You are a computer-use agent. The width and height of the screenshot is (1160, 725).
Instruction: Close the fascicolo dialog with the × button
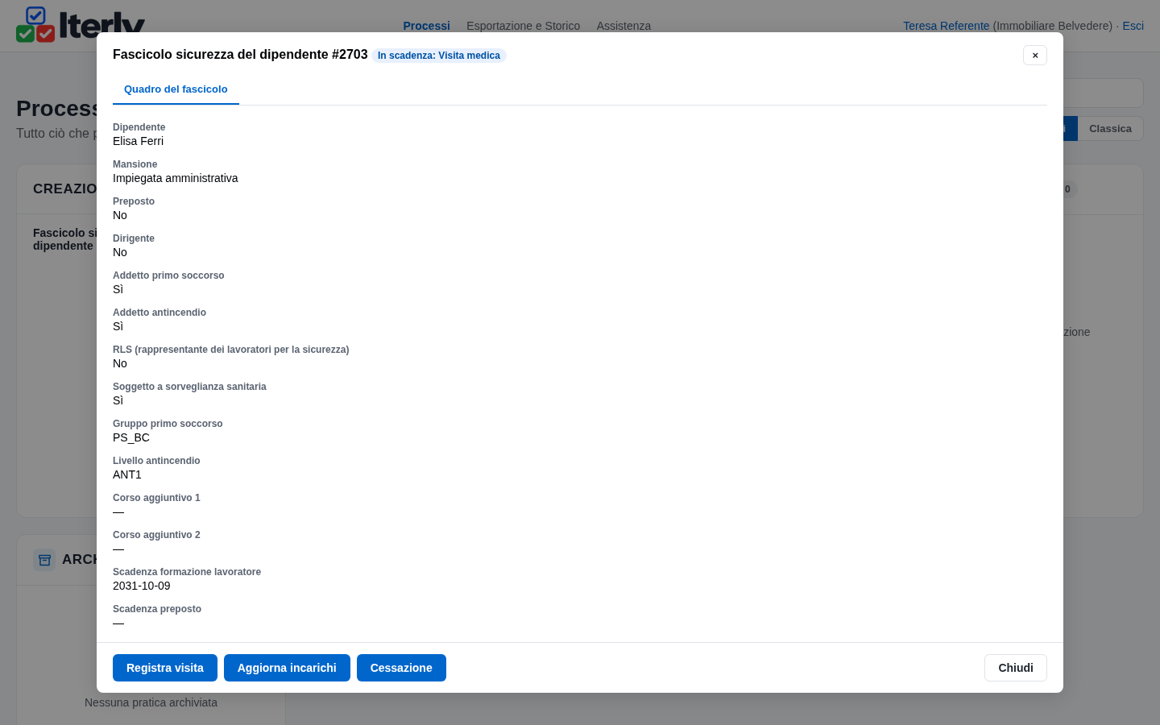(1035, 55)
